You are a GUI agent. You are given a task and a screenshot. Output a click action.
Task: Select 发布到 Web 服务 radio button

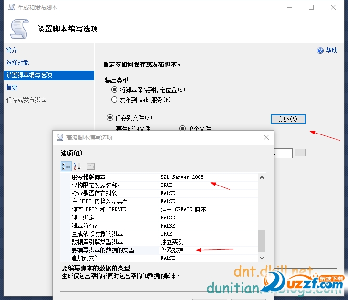[x=114, y=100]
